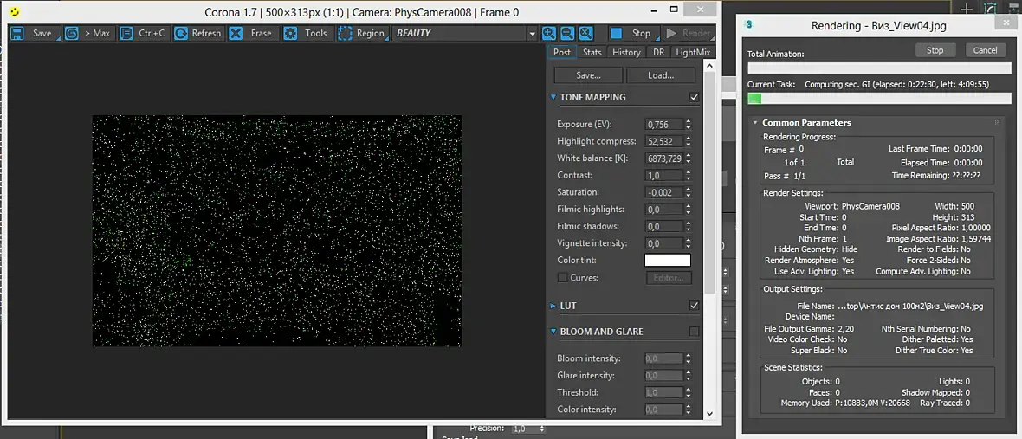Click the Saturation value field

(664, 192)
